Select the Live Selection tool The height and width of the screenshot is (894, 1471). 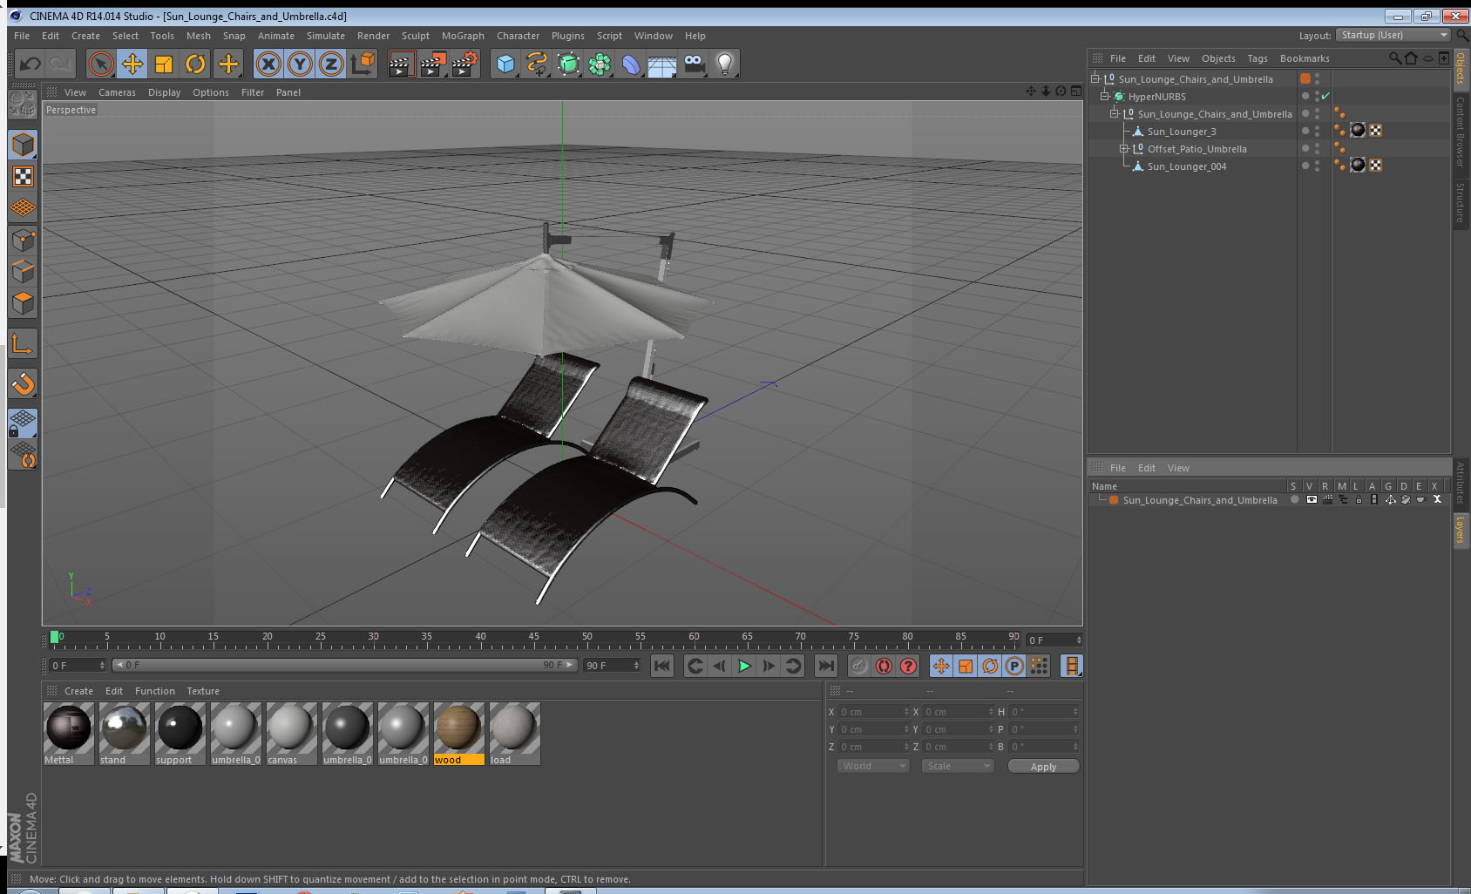coord(101,64)
